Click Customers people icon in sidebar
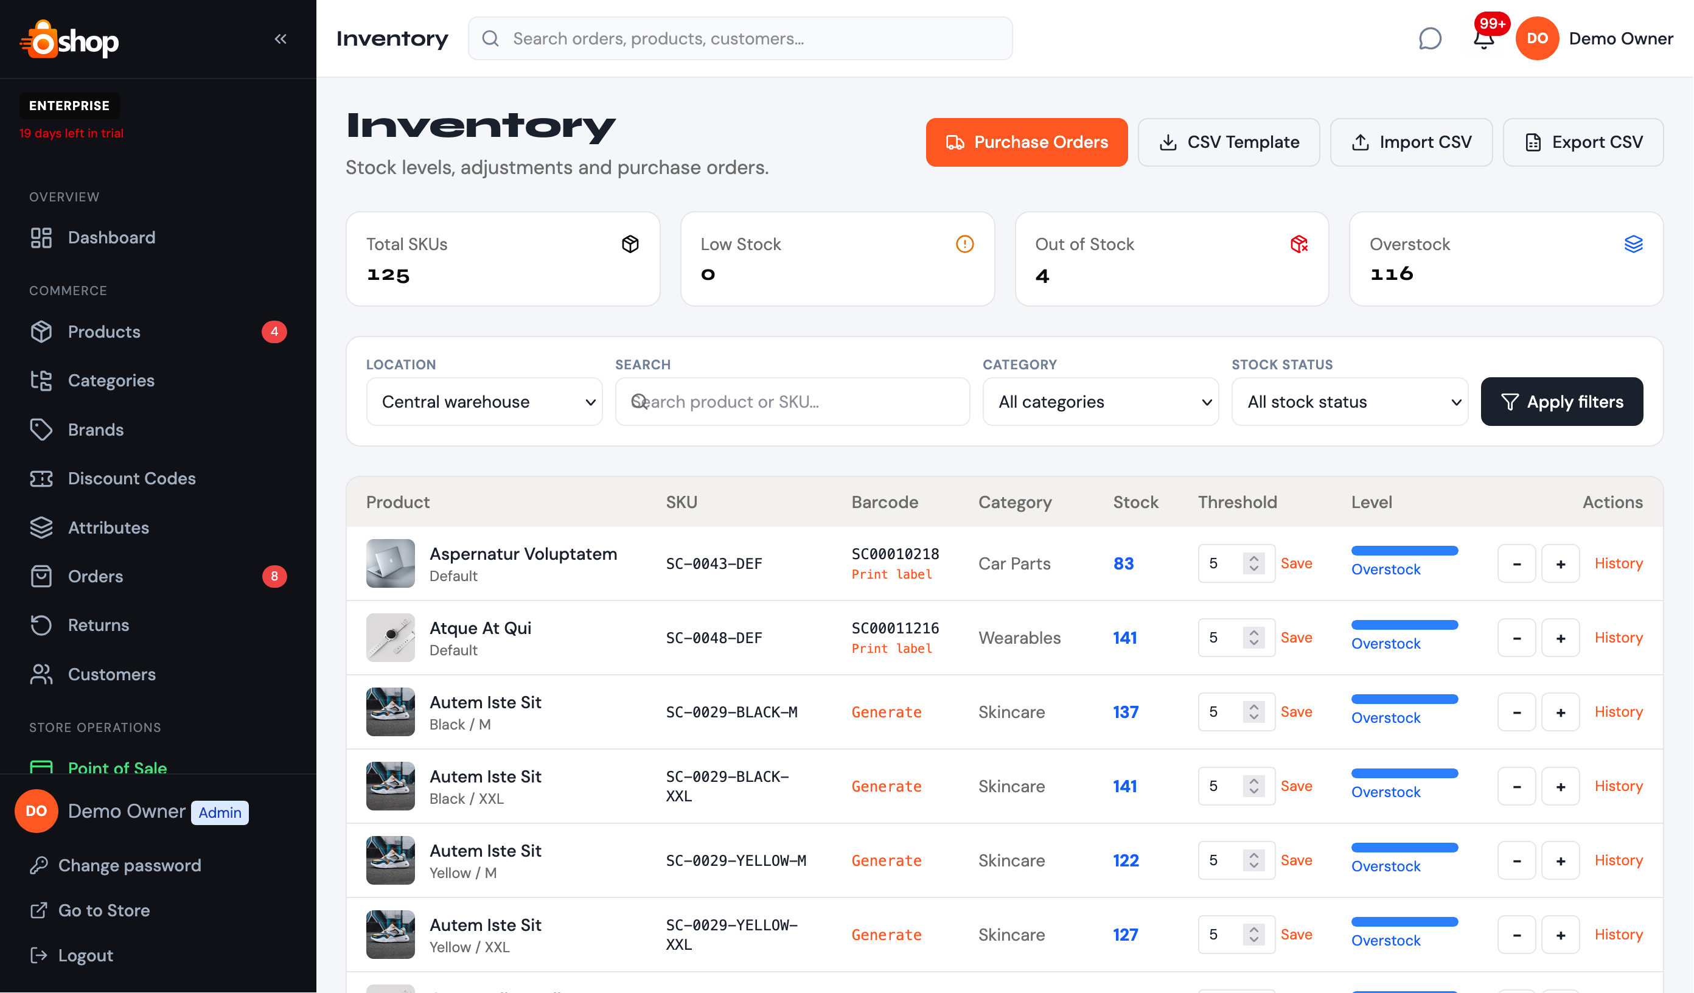The width and height of the screenshot is (1694, 993). [41, 674]
